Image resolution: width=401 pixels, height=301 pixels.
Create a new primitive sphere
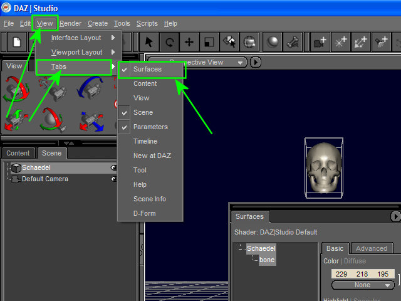pyautogui.click(x=273, y=42)
